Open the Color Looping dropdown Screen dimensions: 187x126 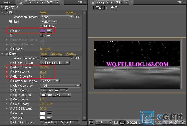(x=56, y=95)
